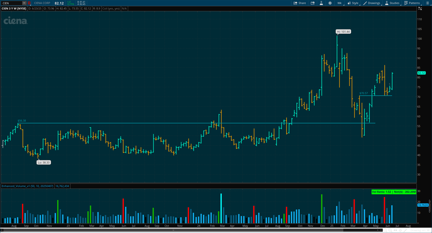
Task: Click the Share button
Action: click(300, 3)
